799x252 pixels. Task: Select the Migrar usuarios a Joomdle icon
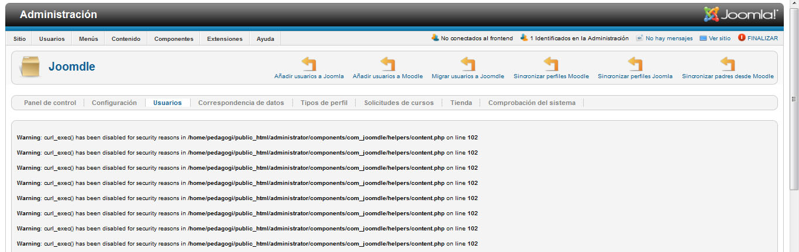pos(467,64)
